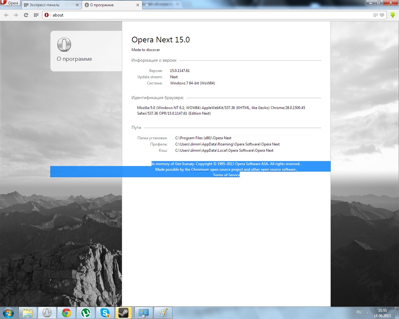
Task: Reload the current page
Action: [x=26, y=15]
